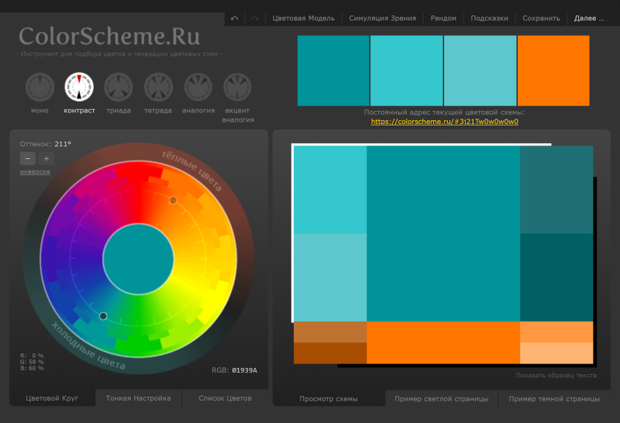620x423 pixels.
Task: Click the muted gray-teal preview block
Action: coord(556,190)
